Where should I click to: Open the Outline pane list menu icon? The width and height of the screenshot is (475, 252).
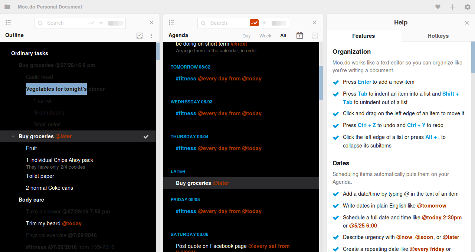click(8, 23)
